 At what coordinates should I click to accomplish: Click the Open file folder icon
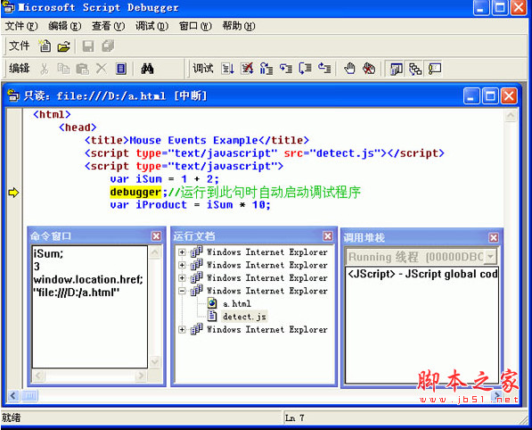[63, 45]
